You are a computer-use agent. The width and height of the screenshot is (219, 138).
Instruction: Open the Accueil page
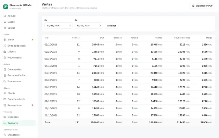pyautogui.click(x=19, y=16)
